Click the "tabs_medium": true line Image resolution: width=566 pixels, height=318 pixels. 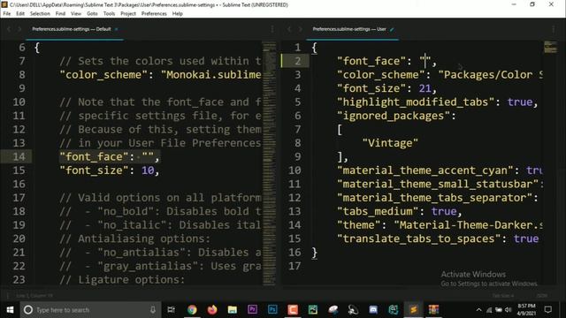(x=399, y=211)
